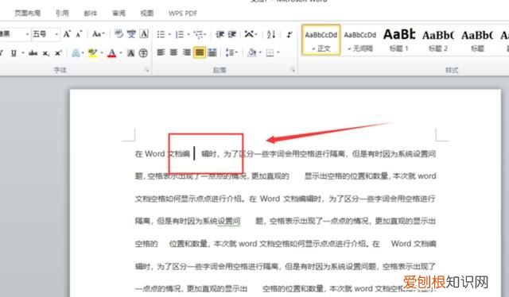Open the Borders dropdown arrow
The height and width of the screenshot is (297, 509).
coord(278,52)
